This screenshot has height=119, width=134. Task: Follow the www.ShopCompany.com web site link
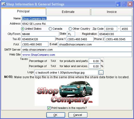[39, 55]
